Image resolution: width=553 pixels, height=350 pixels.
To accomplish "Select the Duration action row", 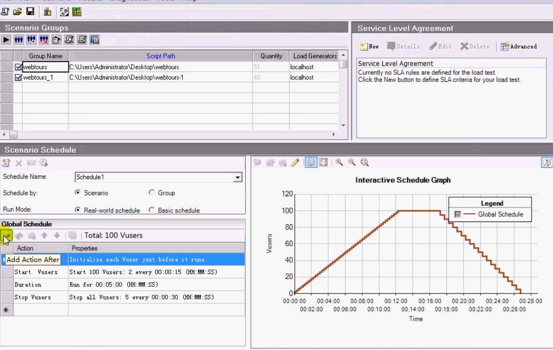I will (123, 285).
